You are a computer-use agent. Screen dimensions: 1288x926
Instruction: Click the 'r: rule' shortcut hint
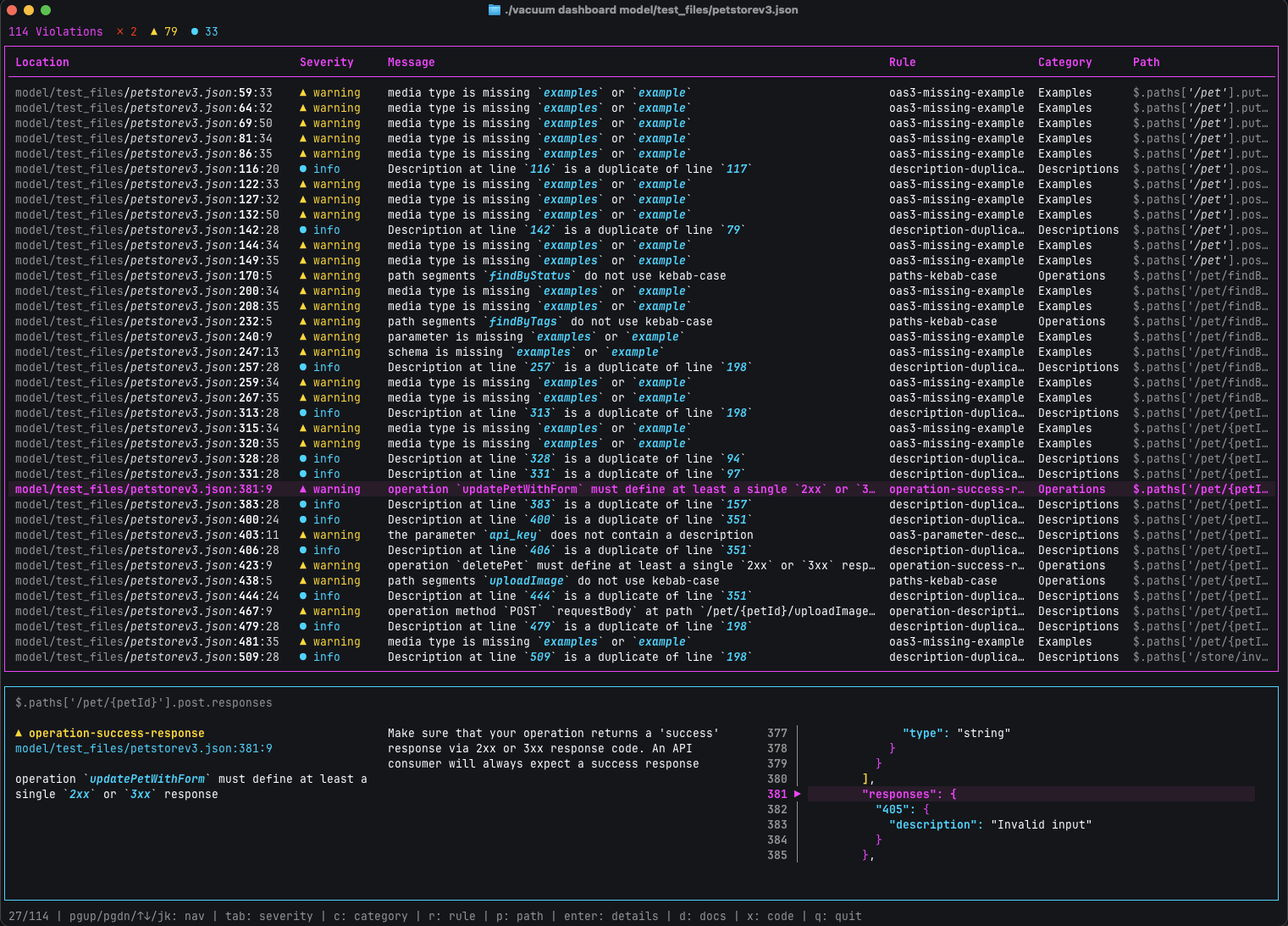[x=452, y=917]
